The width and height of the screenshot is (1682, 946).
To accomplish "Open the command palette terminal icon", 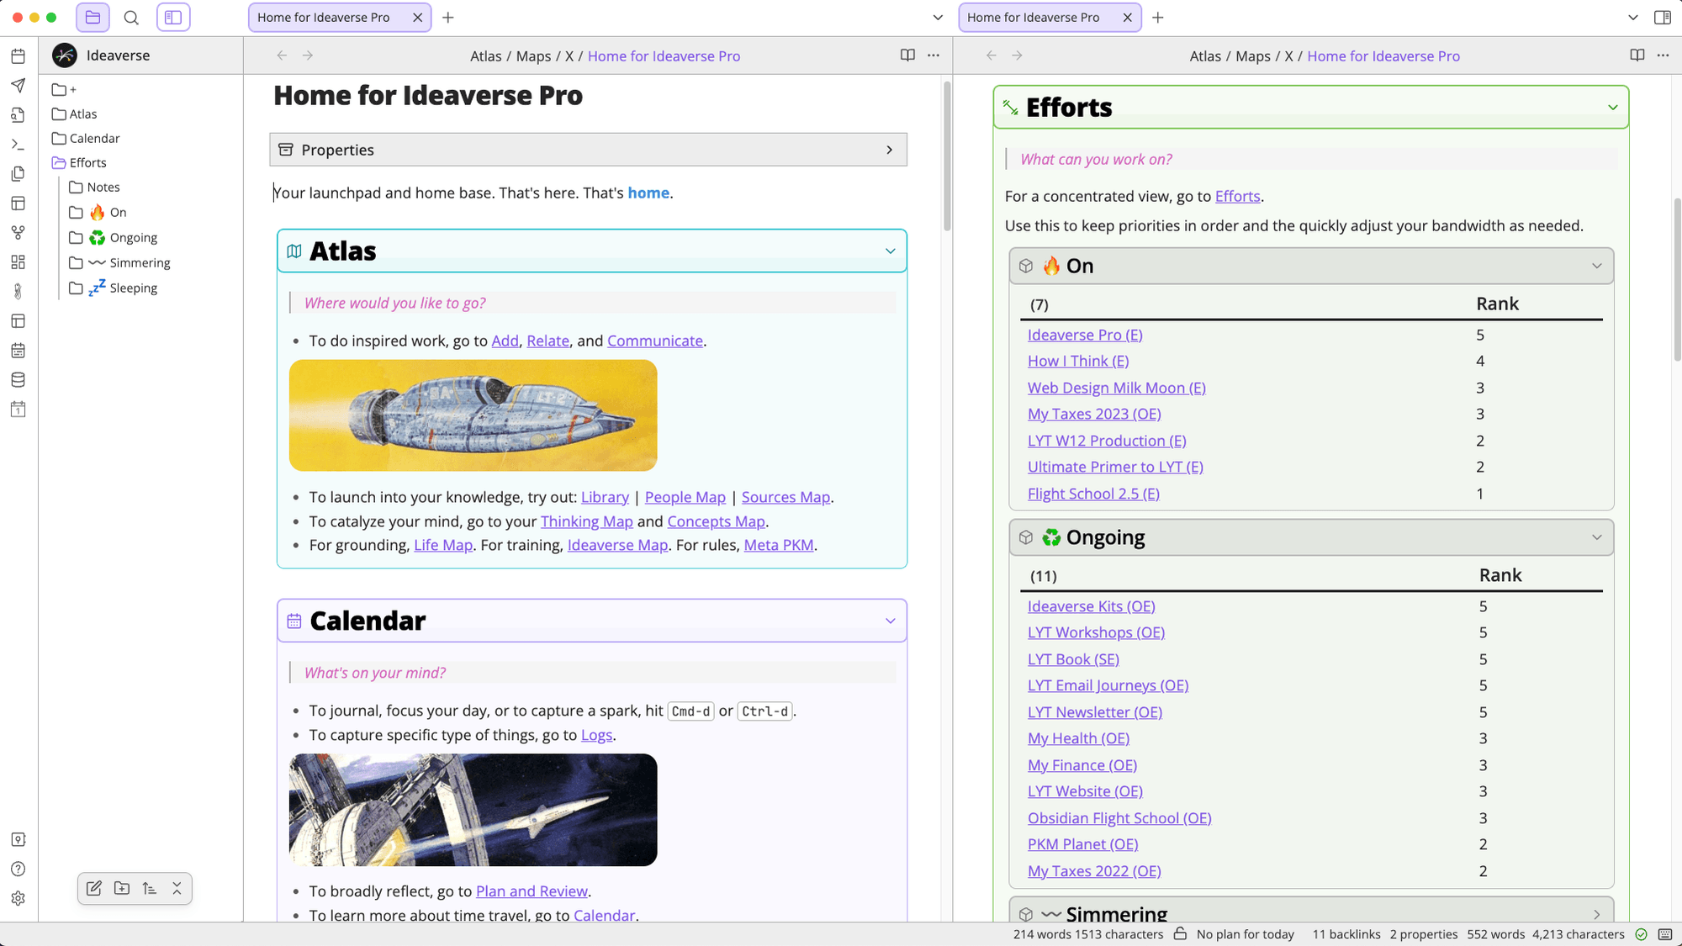I will pyautogui.click(x=19, y=144).
